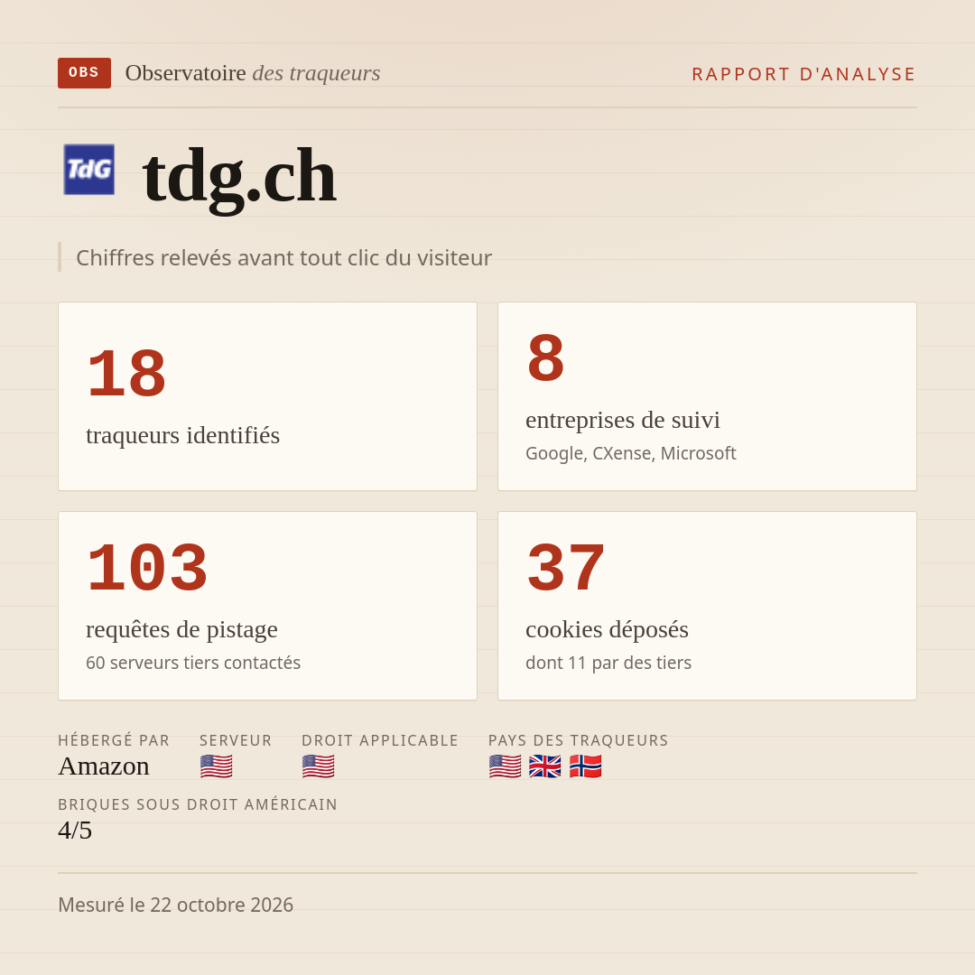The image size is (975, 975).
Task: Click the 4/5 value
Action: click(x=75, y=831)
